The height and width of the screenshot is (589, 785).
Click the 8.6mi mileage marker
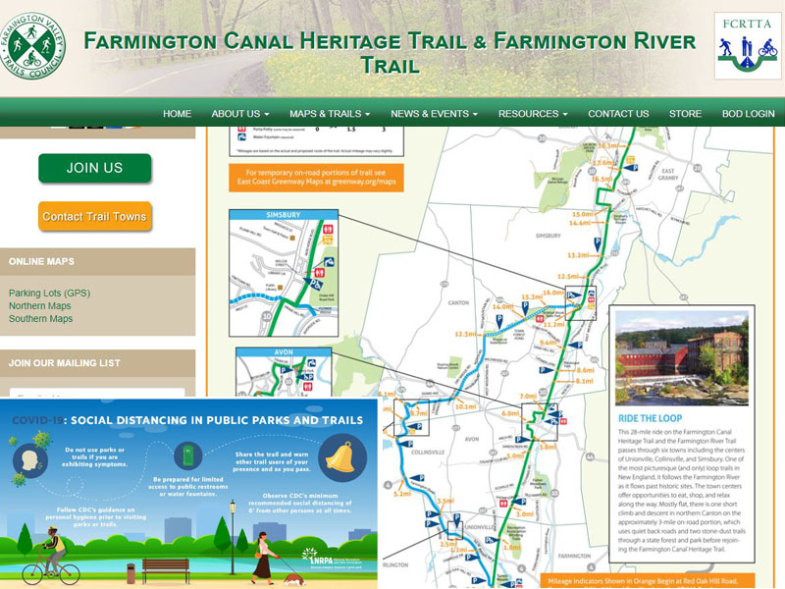click(x=585, y=370)
